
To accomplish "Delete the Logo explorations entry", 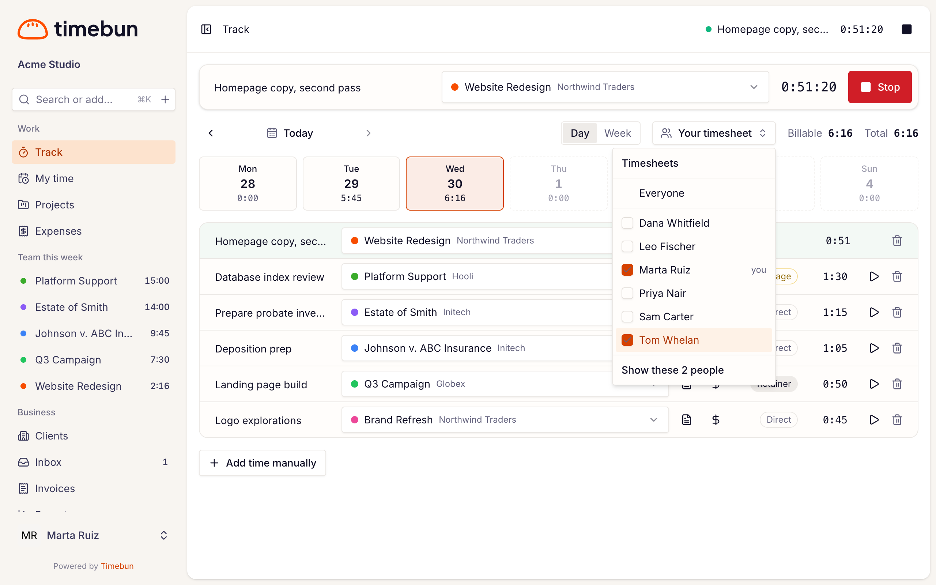I will pos(897,420).
